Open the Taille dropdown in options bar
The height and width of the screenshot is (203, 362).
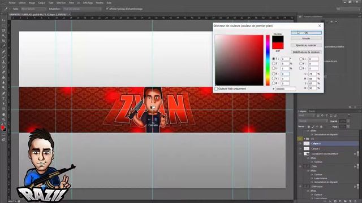pos(33,9)
